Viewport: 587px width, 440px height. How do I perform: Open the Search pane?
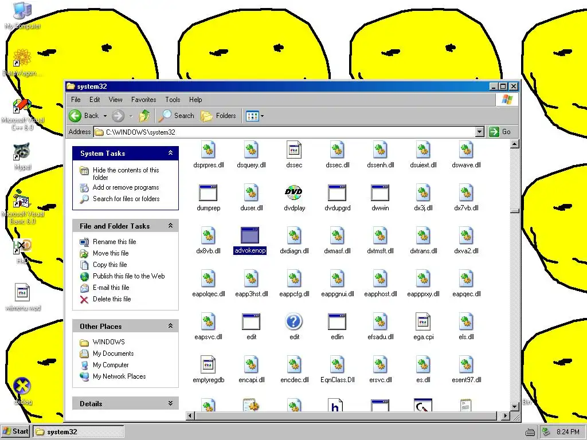pyautogui.click(x=176, y=116)
